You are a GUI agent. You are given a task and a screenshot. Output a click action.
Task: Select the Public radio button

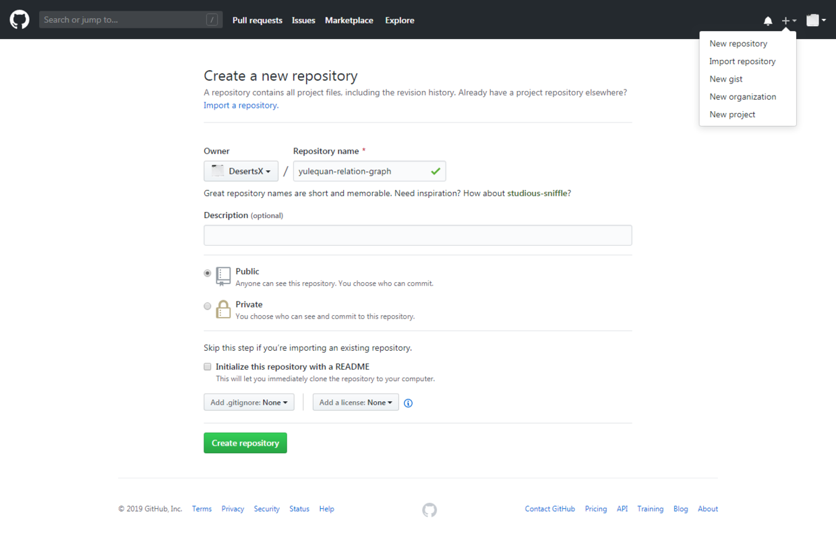[x=208, y=273]
